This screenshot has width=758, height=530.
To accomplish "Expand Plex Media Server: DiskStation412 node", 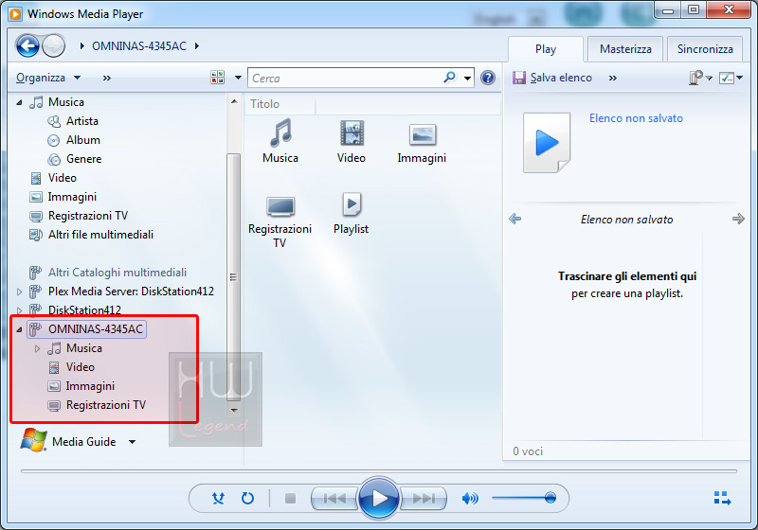I will pos(19,291).
